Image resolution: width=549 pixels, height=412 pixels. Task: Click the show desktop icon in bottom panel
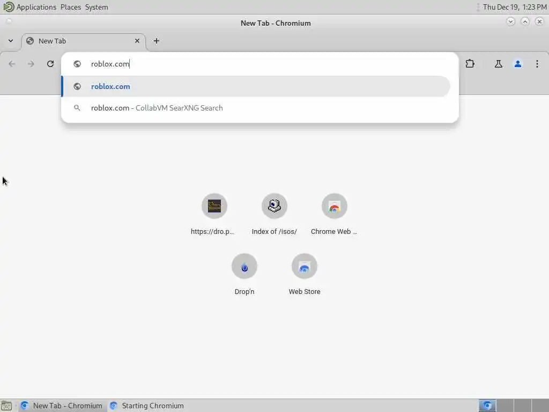pyautogui.click(x=6, y=406)
